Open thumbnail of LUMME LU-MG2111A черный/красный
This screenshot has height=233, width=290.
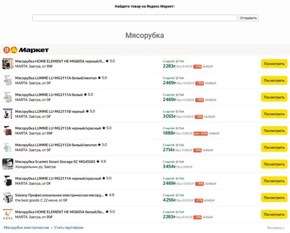pos(8,181)
